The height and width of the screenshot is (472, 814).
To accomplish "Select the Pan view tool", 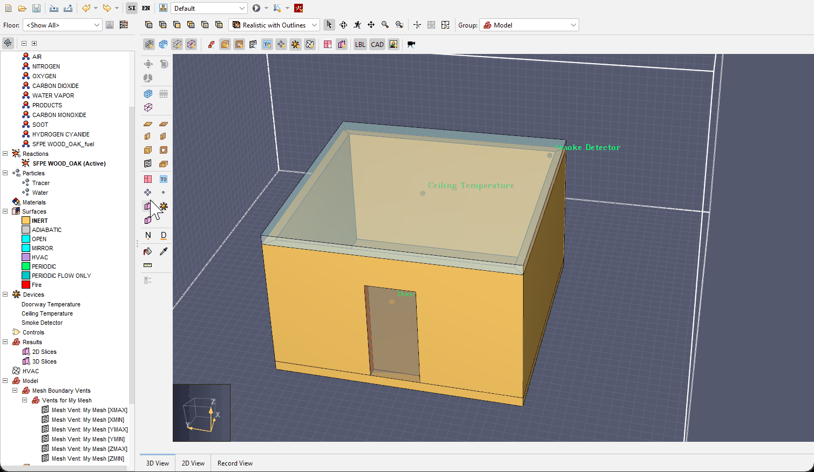I will [x=371, y=25].
